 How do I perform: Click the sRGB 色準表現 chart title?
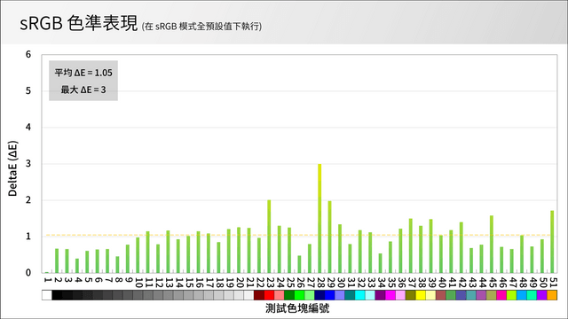click(x=79, y=23)
